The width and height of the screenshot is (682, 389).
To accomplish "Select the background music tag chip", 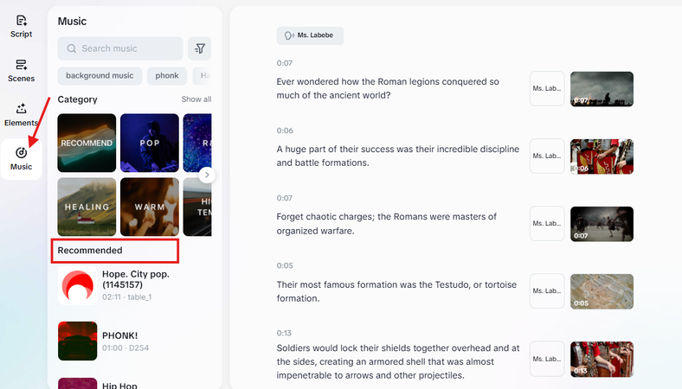I will pos(100,76).
